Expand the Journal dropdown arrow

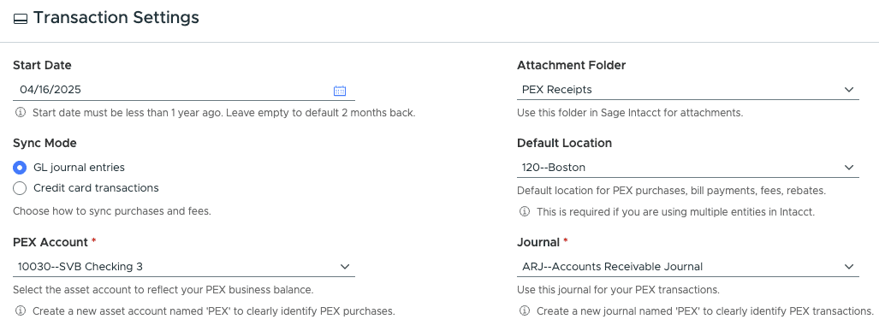pos(849,267)
